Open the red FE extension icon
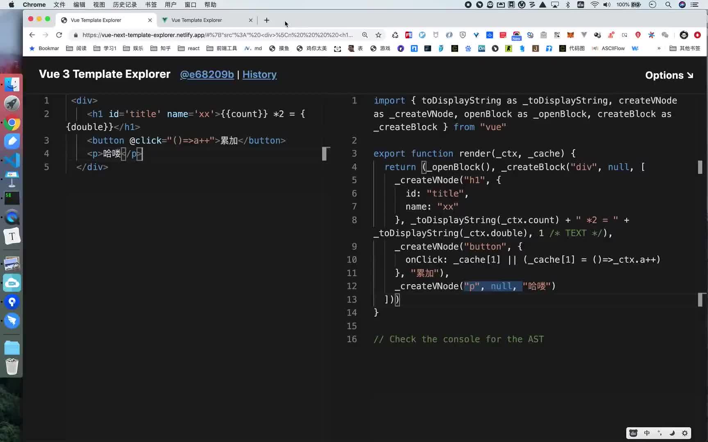708x442 pixels. pos(408,35)
